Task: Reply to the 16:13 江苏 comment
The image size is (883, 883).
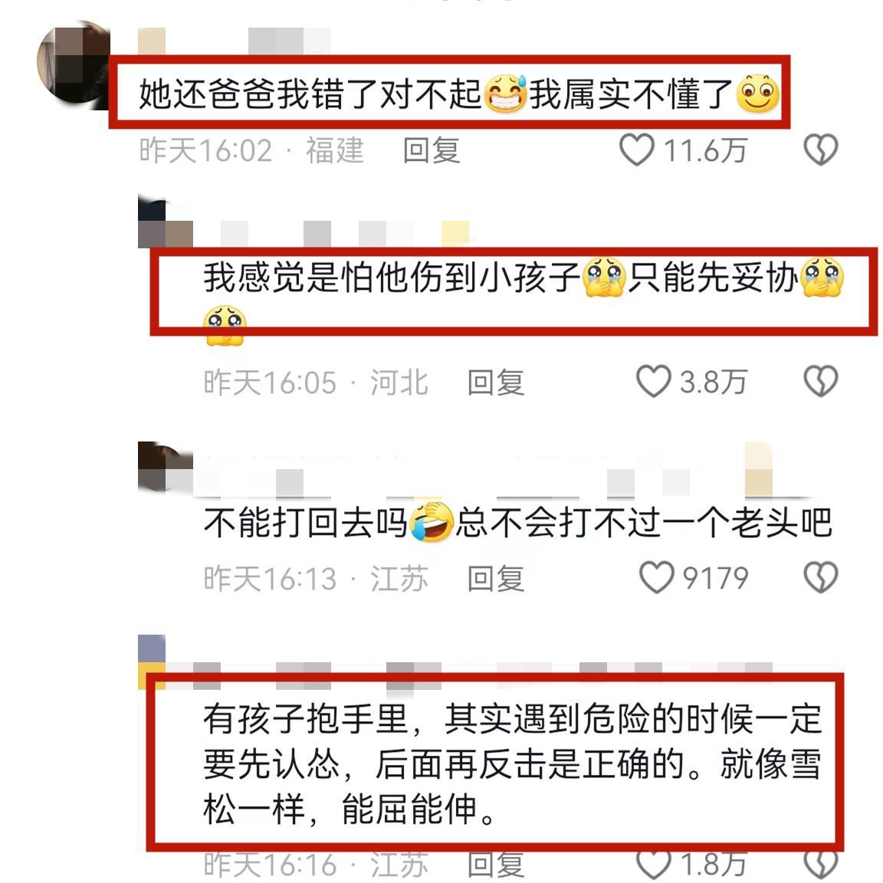Action: [496, 579]
